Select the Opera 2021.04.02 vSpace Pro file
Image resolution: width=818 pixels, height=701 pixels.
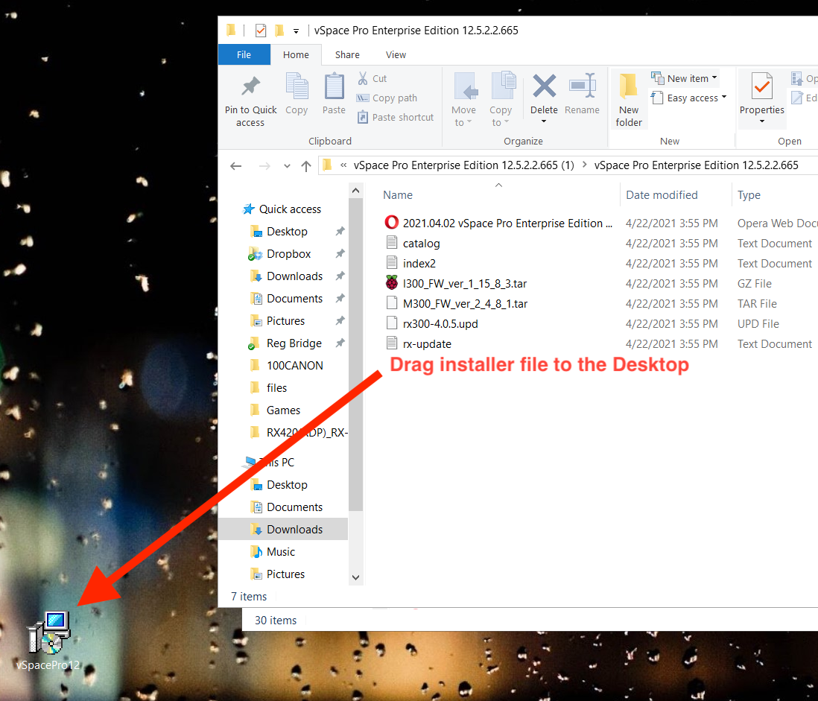pyautogui.click(x=498, y=223)
